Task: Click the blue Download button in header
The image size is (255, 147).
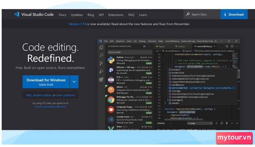Action: [x=234, y=14]
